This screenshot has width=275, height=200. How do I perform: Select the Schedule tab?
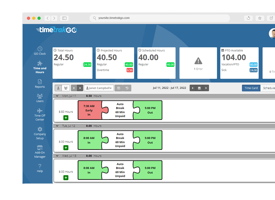pyautogui.click(x=268, y=88)
